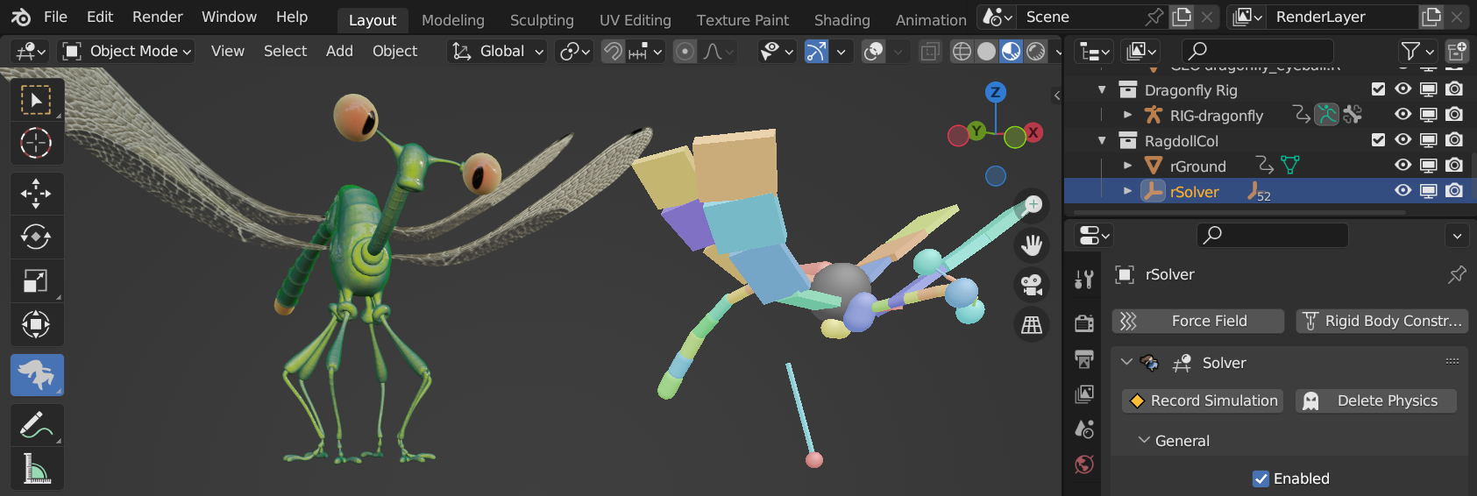
Task: Open Global transform orientation dropdown
Action: coord(497,52)
